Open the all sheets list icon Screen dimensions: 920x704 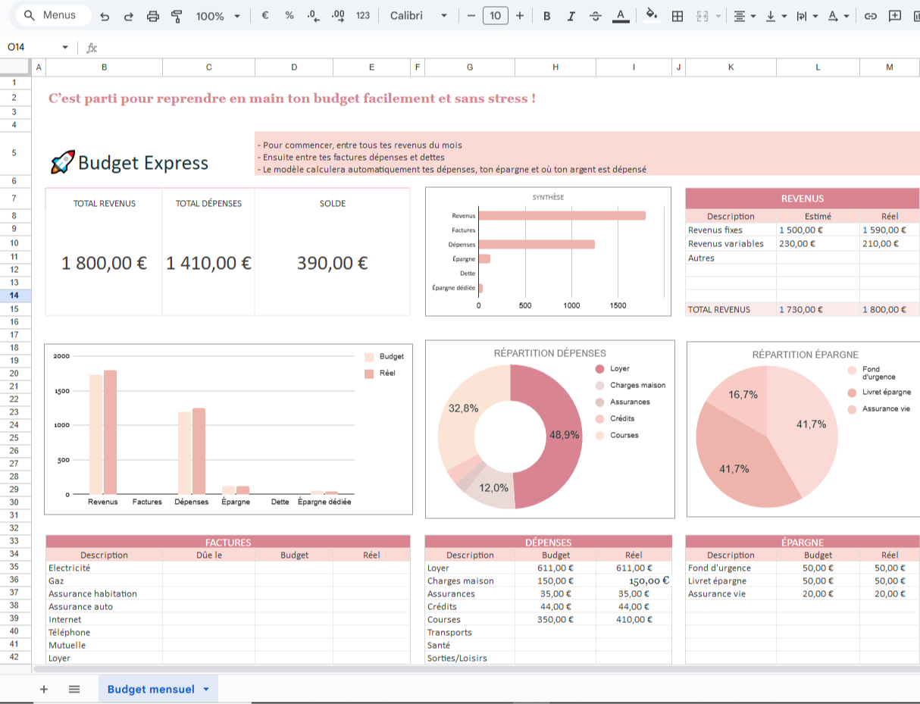click(x=74, y=689)
